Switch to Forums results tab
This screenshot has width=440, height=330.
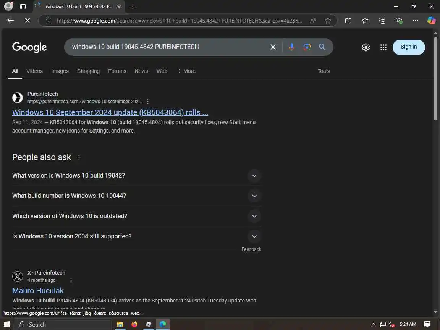pos(117,71)
